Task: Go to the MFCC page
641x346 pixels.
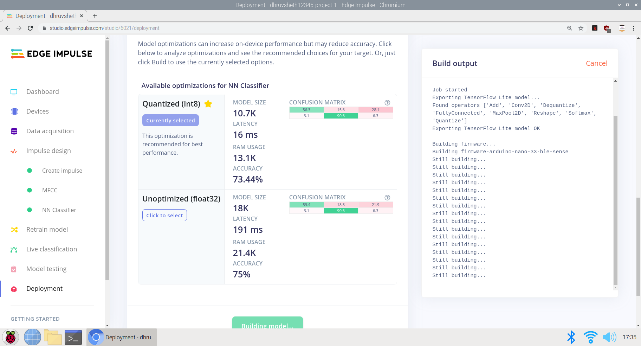Action: click(50, 190)
